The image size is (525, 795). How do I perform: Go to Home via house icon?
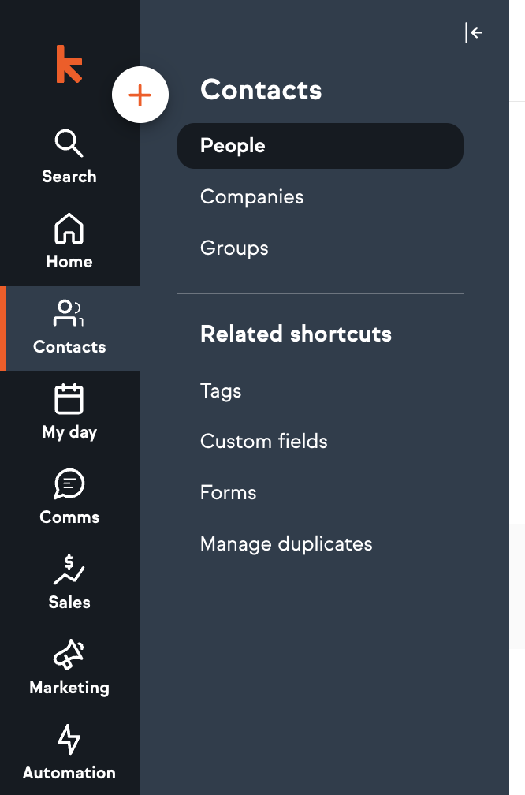click(69, 230)
